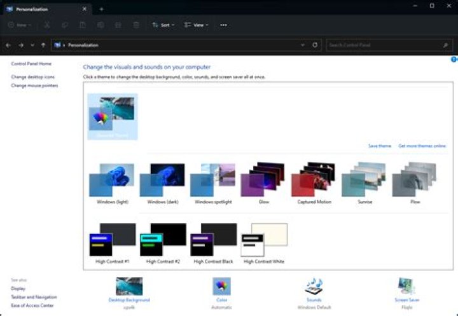Open the blue Help icon
Viewport: 458px width, 316px height.
coord(454,59)
